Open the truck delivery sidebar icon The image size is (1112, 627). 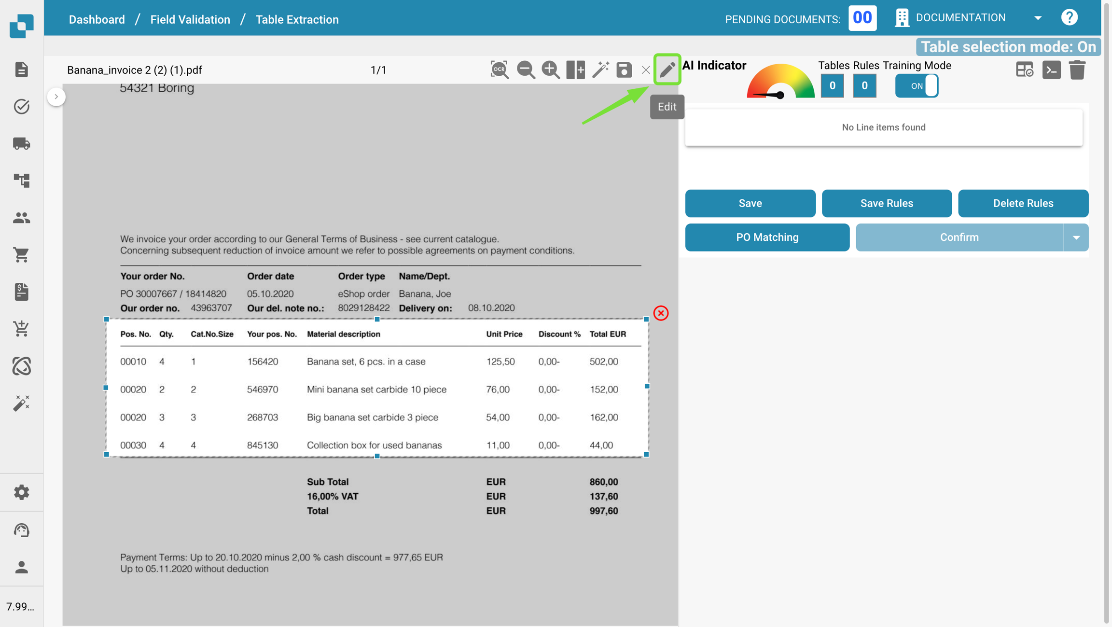click(x=21, y=143)
